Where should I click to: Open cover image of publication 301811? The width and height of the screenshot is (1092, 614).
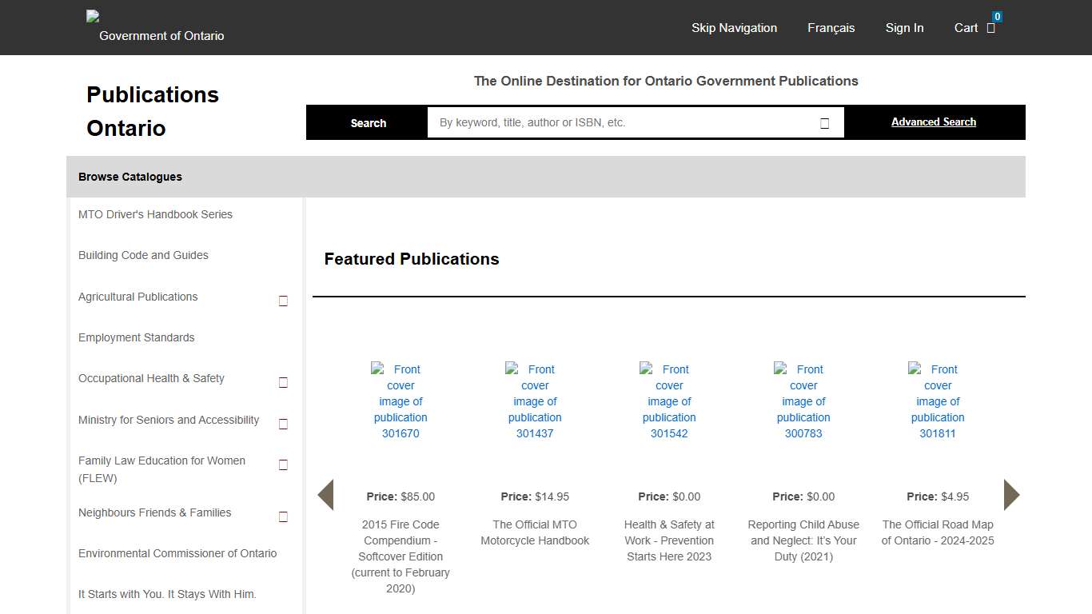938,401
